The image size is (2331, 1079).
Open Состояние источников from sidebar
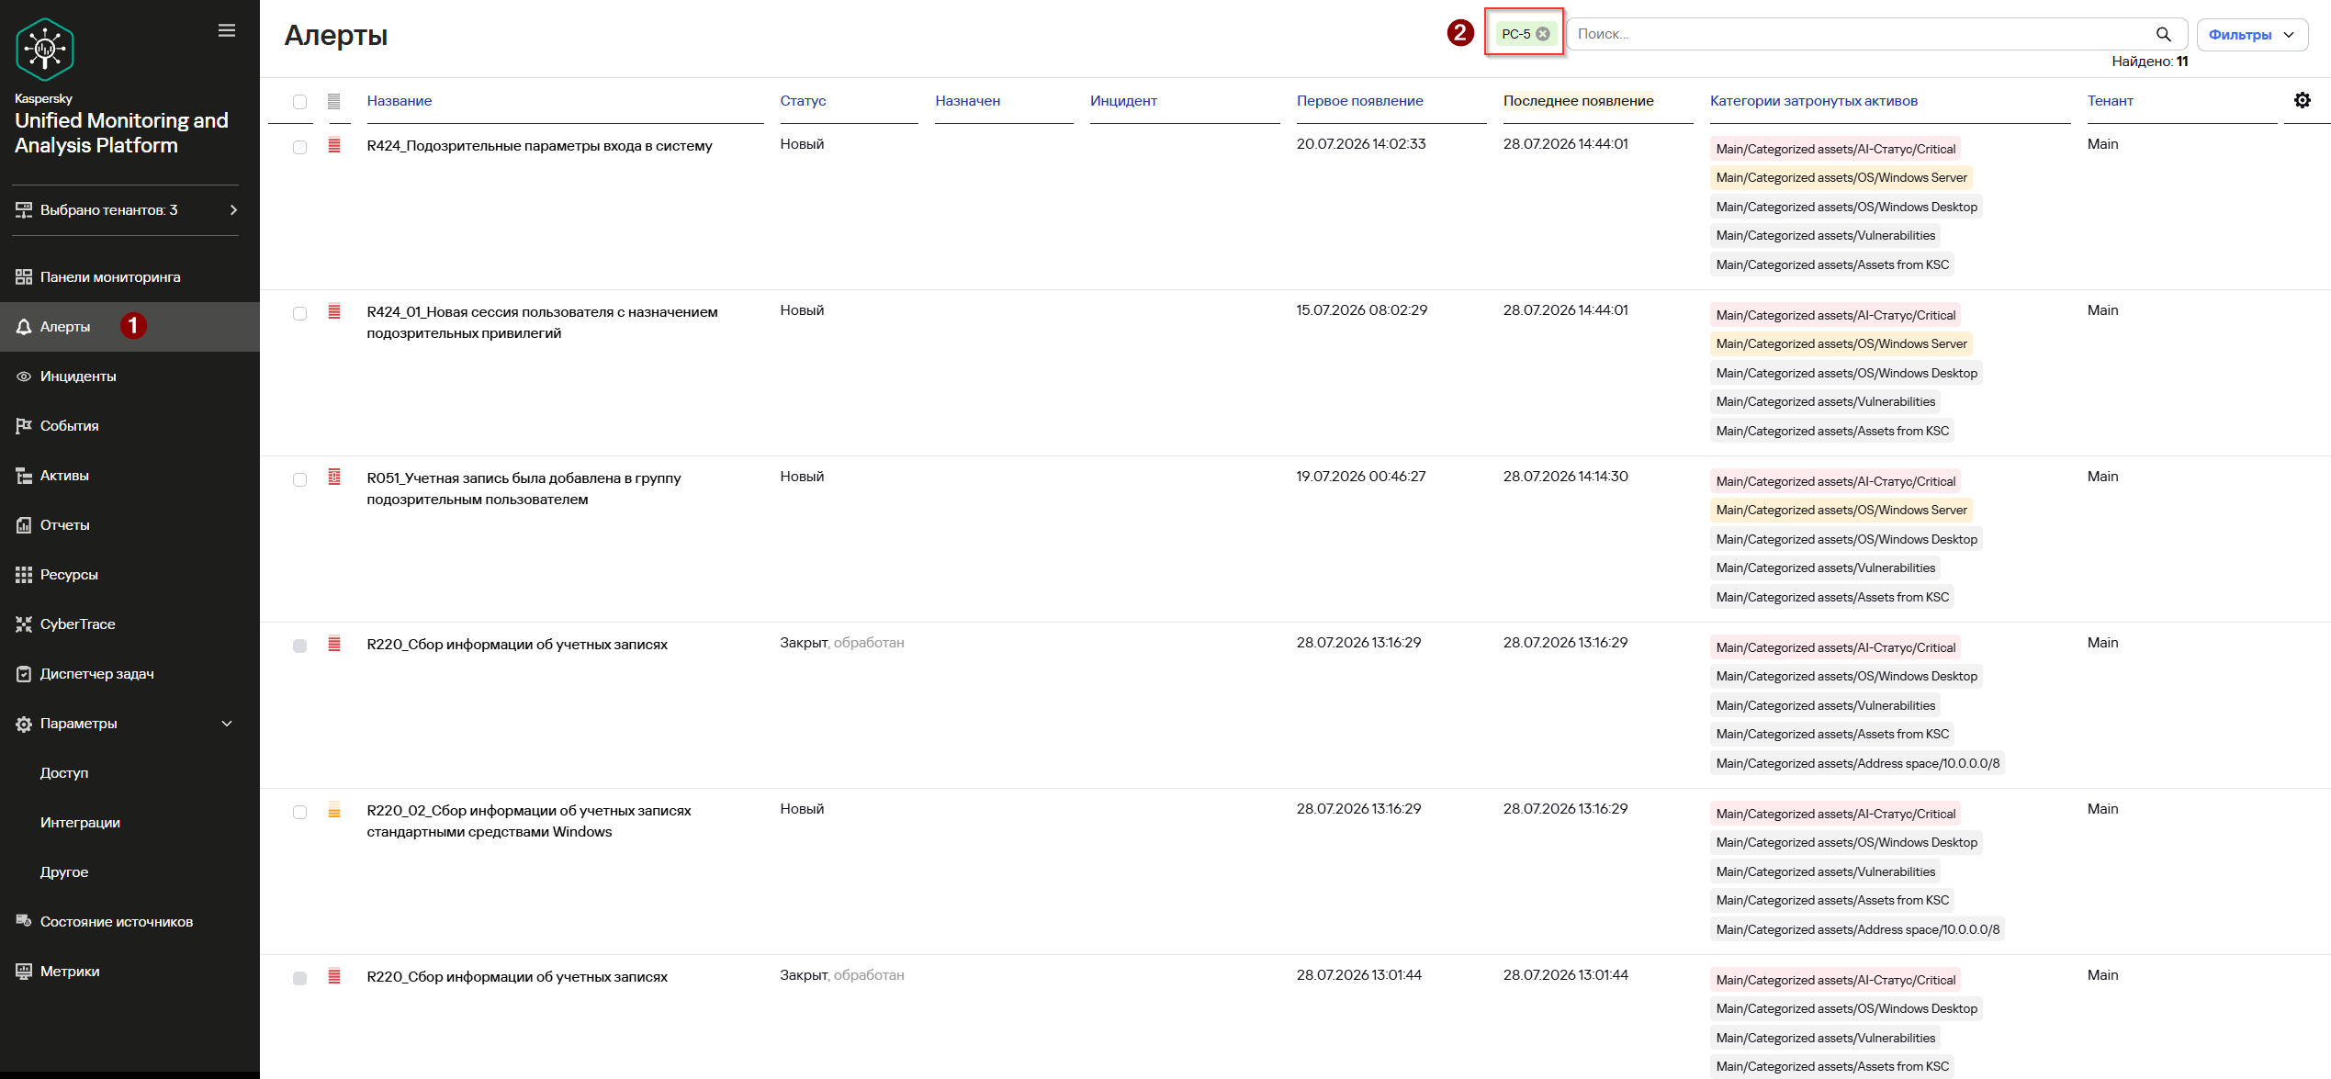coord(116,922)
